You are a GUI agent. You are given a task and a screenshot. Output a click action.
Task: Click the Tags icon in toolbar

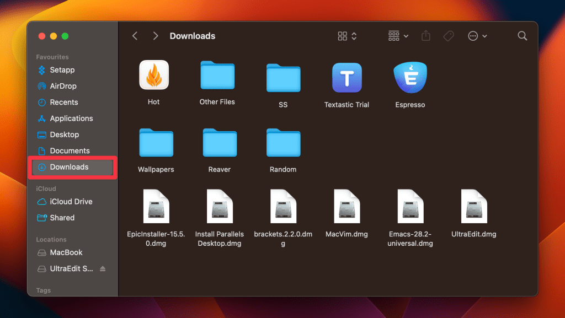click(449, 36)
